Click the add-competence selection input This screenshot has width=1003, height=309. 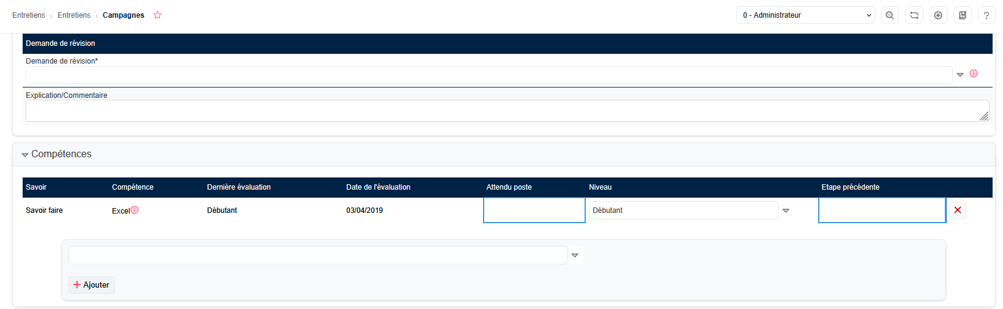coord(317,255)
